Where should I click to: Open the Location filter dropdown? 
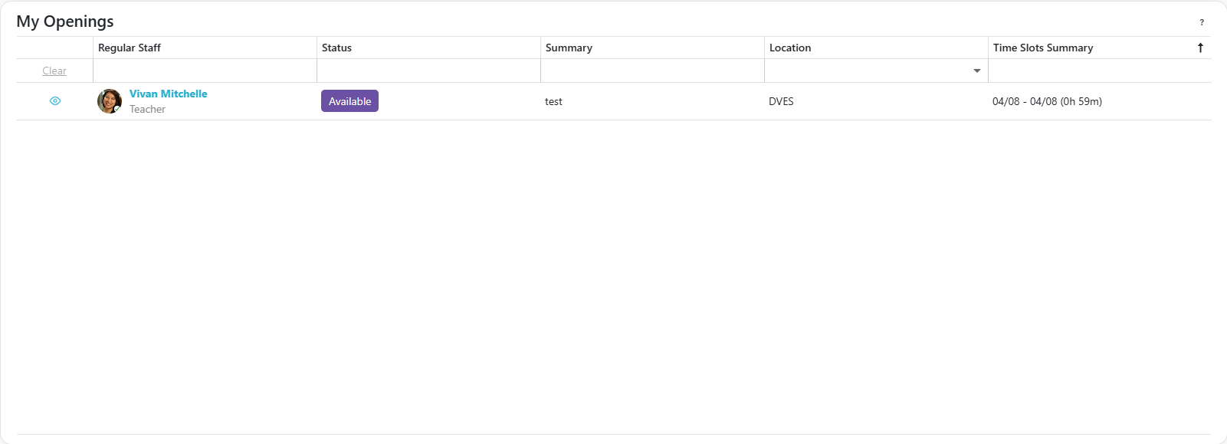tap(976, 71)
